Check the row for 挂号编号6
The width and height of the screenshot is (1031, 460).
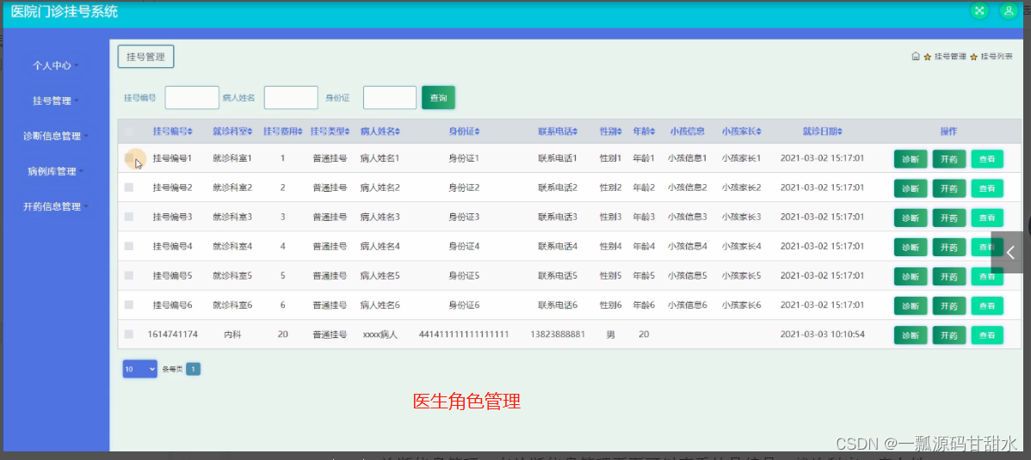(129, 305)
